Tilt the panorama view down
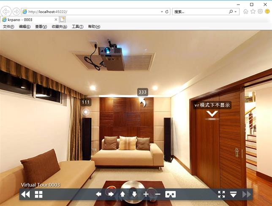 [134, 194]
